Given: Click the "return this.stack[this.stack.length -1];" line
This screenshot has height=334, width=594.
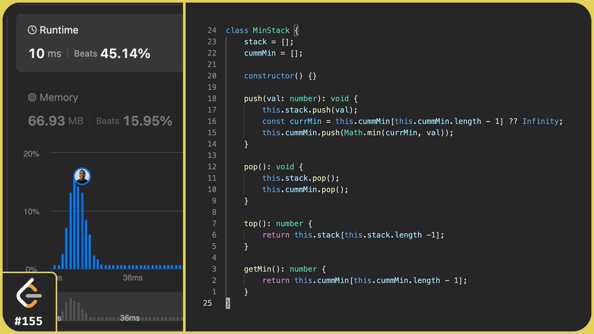Looking at the screenshot, I should click(353, 235).
